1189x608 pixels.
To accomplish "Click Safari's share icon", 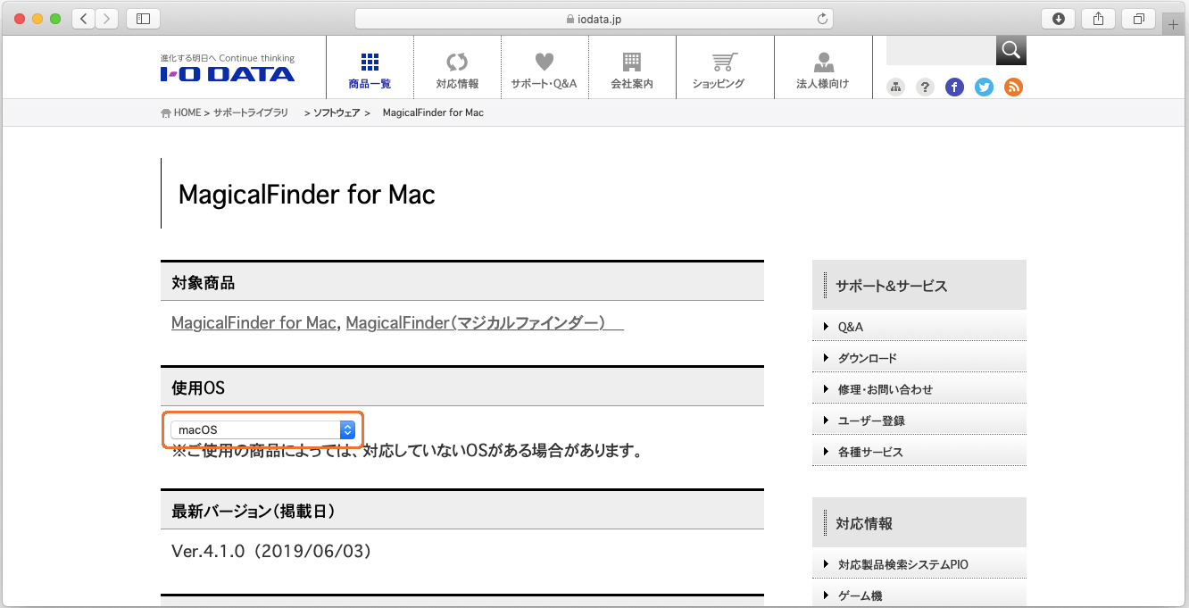I will (x=1098, y=19).
